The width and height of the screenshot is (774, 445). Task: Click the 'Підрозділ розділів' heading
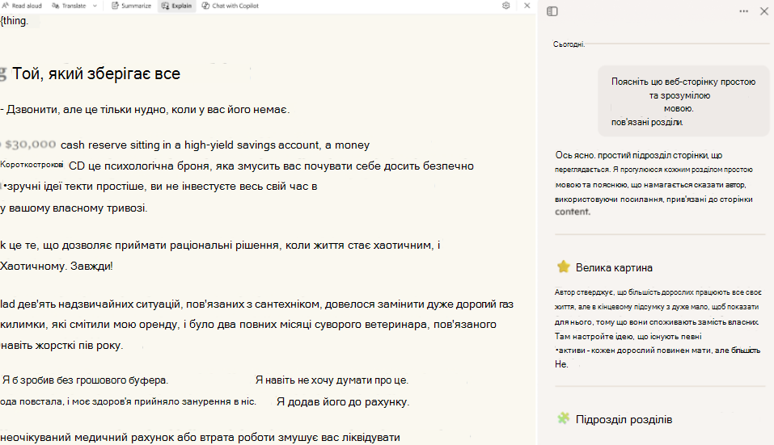coord(624,419)
